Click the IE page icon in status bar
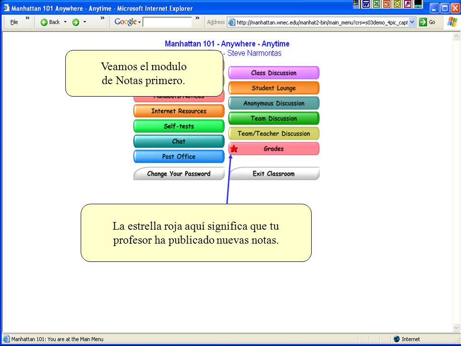This screenshot has width=461, height=346. pyautogui.click(x=6, y=339)
